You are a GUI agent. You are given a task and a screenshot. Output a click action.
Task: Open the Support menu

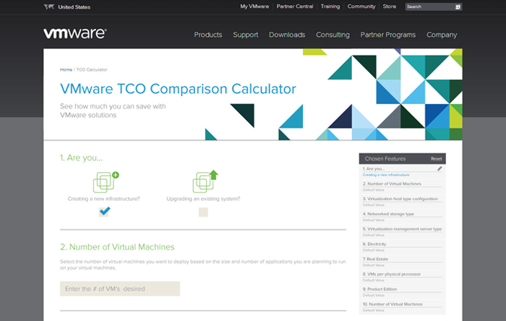point(246,35)
